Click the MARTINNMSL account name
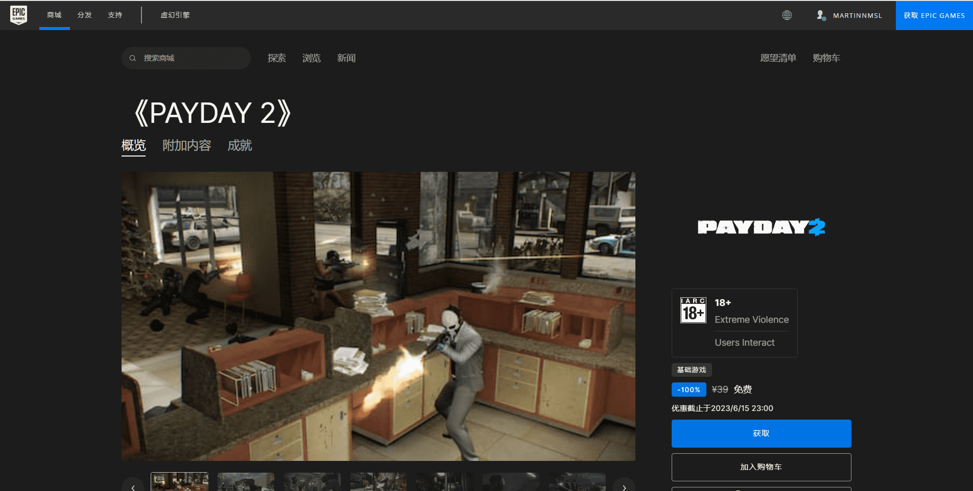This screenshot has height=491, width=973. (x=858, y=16)
